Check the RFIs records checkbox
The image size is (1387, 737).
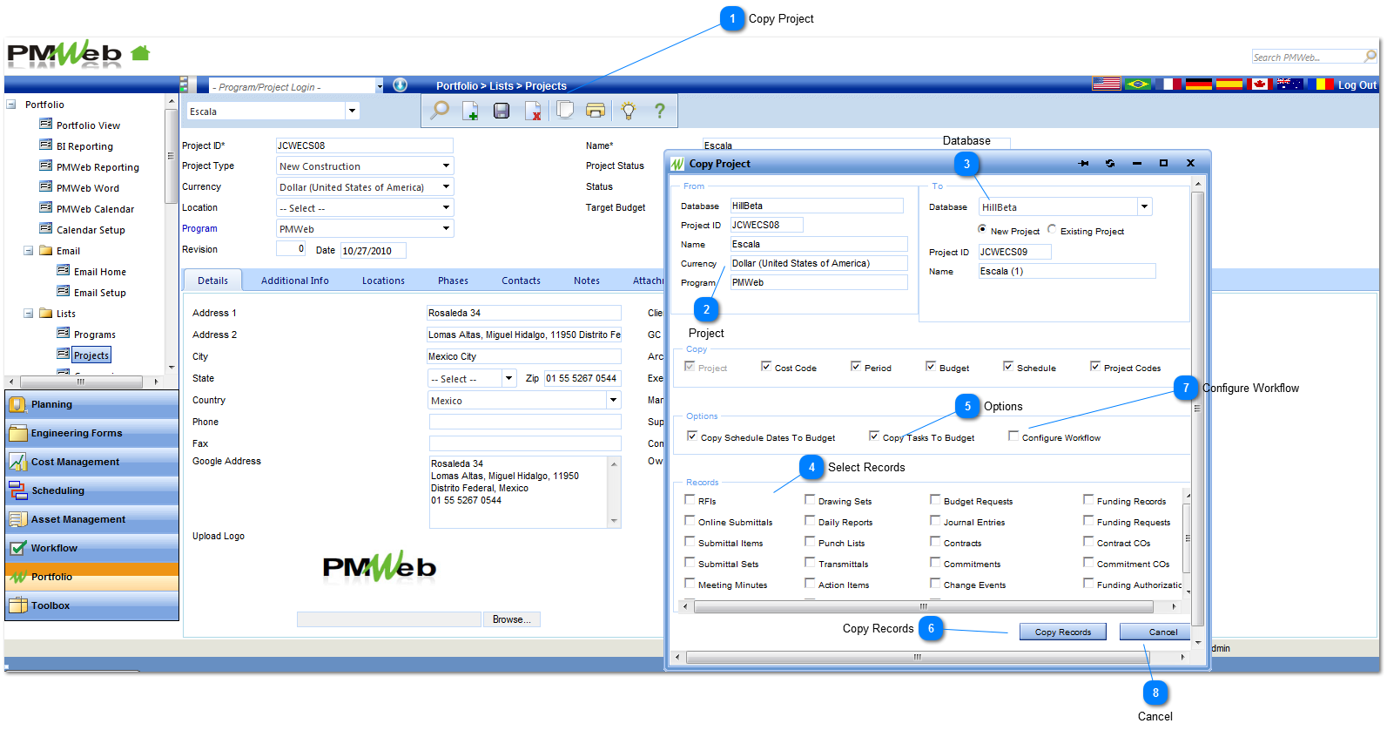690,499
